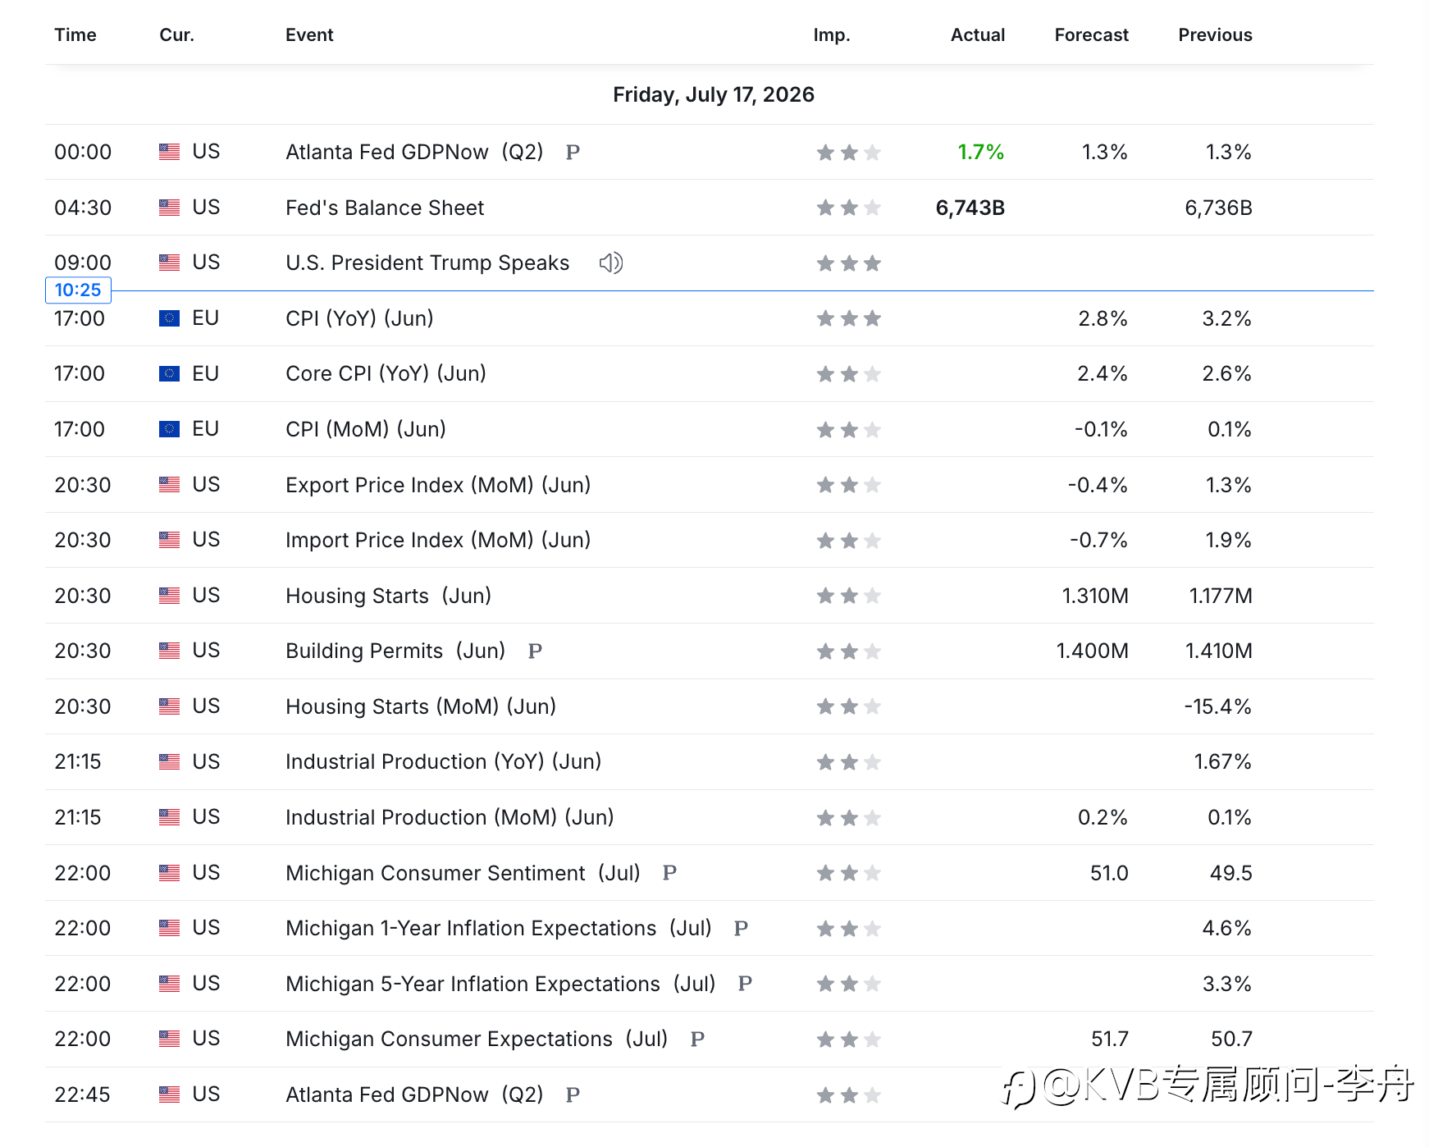Click the EU flag on the CPI (YoY) row
This screenshot has height=1147, width=1429.
pyautogui.click(x=169, y=318)
